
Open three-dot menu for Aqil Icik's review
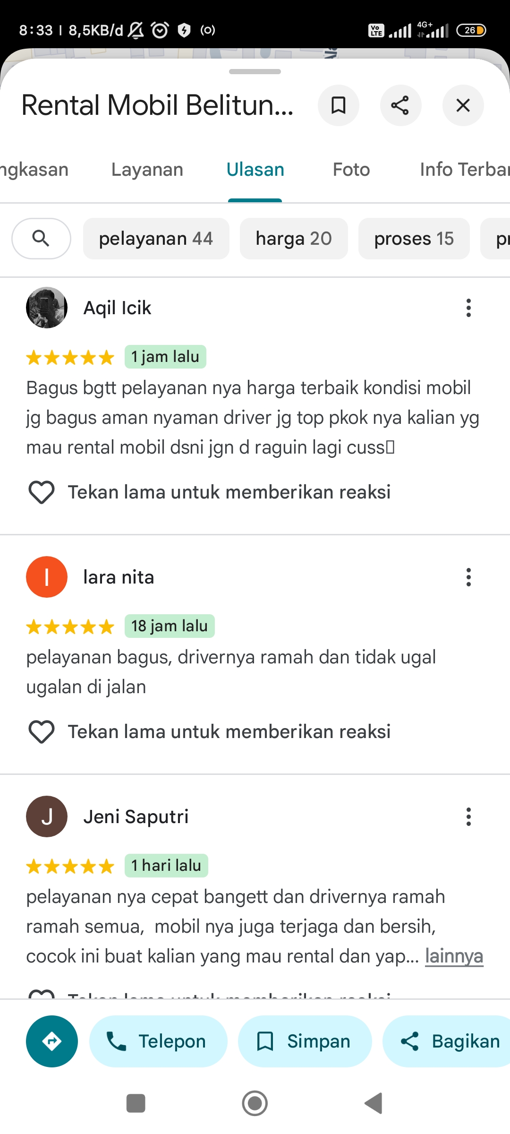point(468,308)
